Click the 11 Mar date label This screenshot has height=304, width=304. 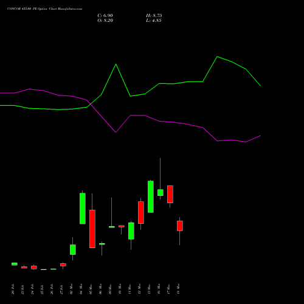click(130, 289)
